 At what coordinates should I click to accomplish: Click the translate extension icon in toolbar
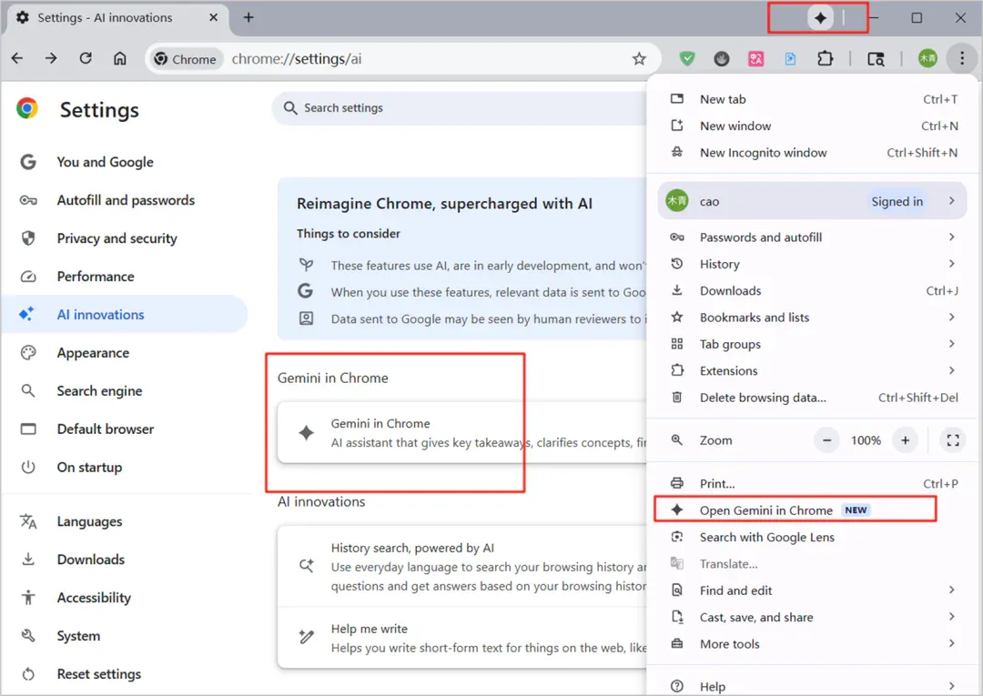[x=756, y=59]
